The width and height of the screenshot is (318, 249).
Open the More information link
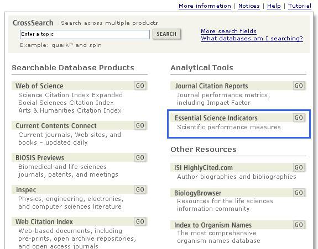click(205, 6)
